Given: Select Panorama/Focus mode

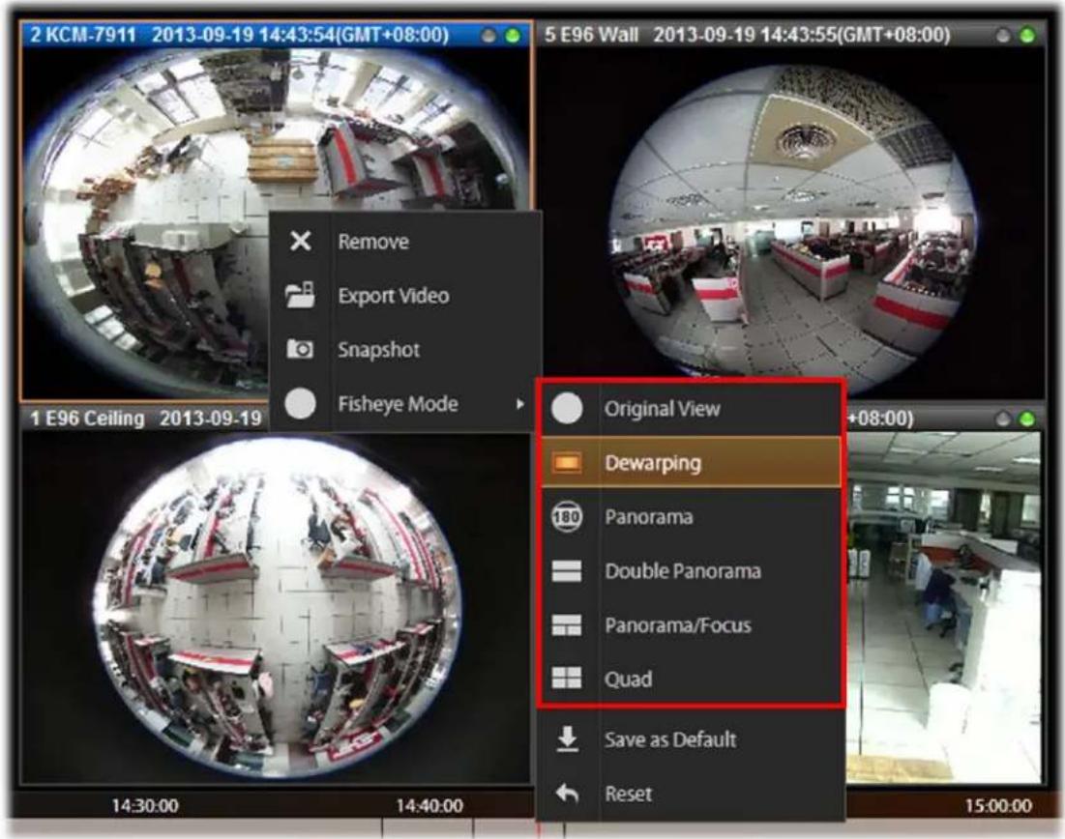Looking at the screenshot, I should click(x=691, y=625).
